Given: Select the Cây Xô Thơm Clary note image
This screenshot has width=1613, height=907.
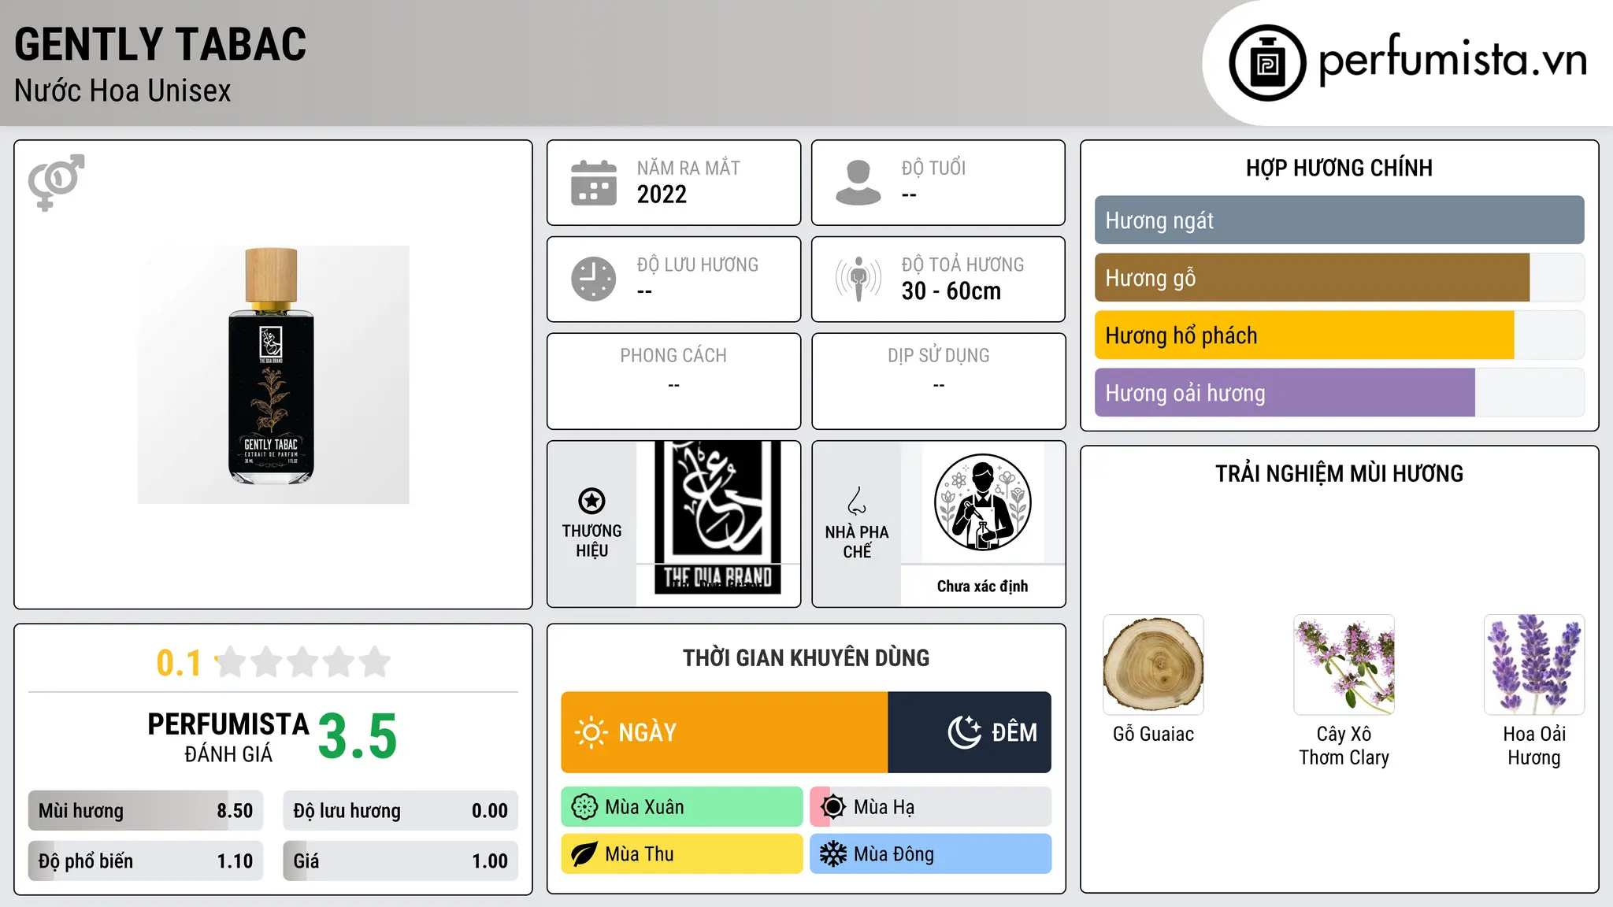Looking at the screenshot, I should point(1344,665).
